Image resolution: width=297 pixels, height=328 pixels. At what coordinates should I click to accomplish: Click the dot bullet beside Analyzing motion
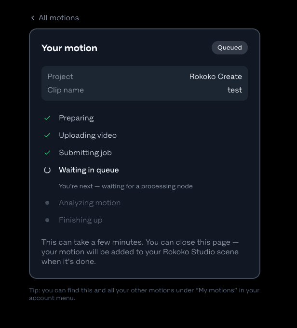[47, 203]
